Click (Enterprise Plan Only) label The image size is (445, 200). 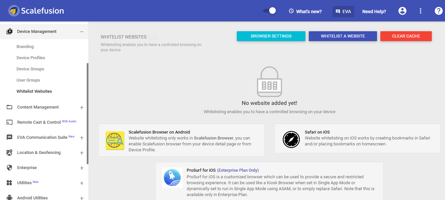(x=238, y=170)
